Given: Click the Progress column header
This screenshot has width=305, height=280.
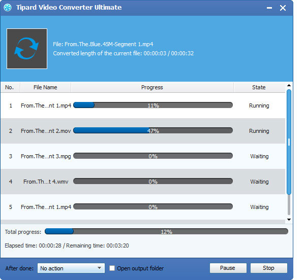Looking at the screenshot, I should coord(152,87).
